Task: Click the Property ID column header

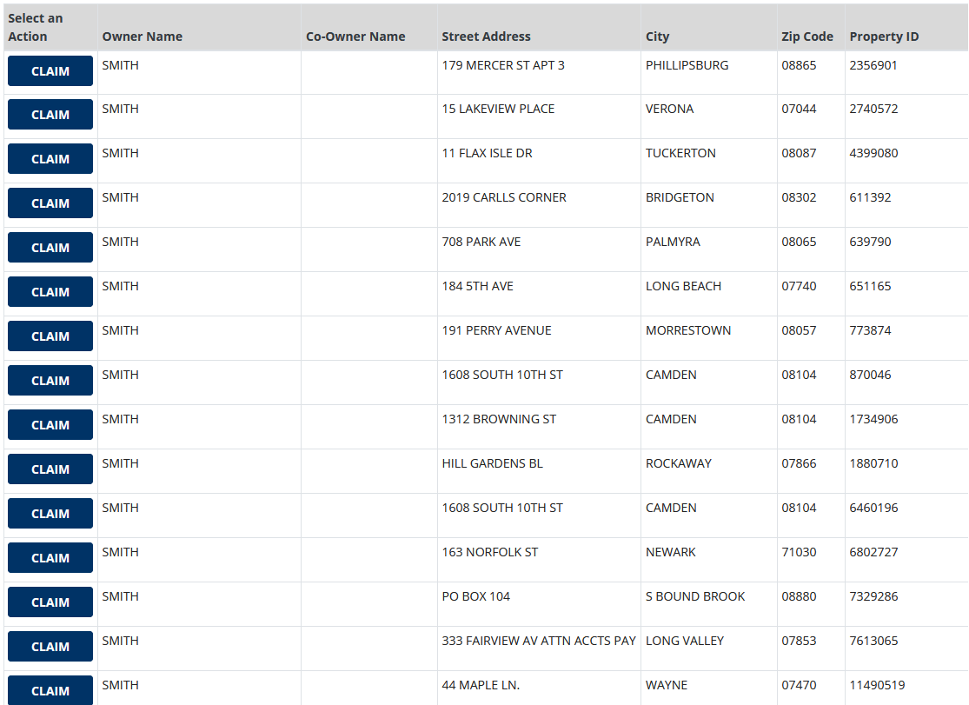Action: pyautogui.click(x=884, y=37)
